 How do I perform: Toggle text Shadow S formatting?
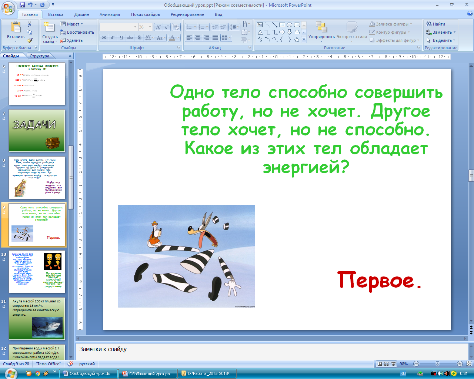tap(139, 38)
